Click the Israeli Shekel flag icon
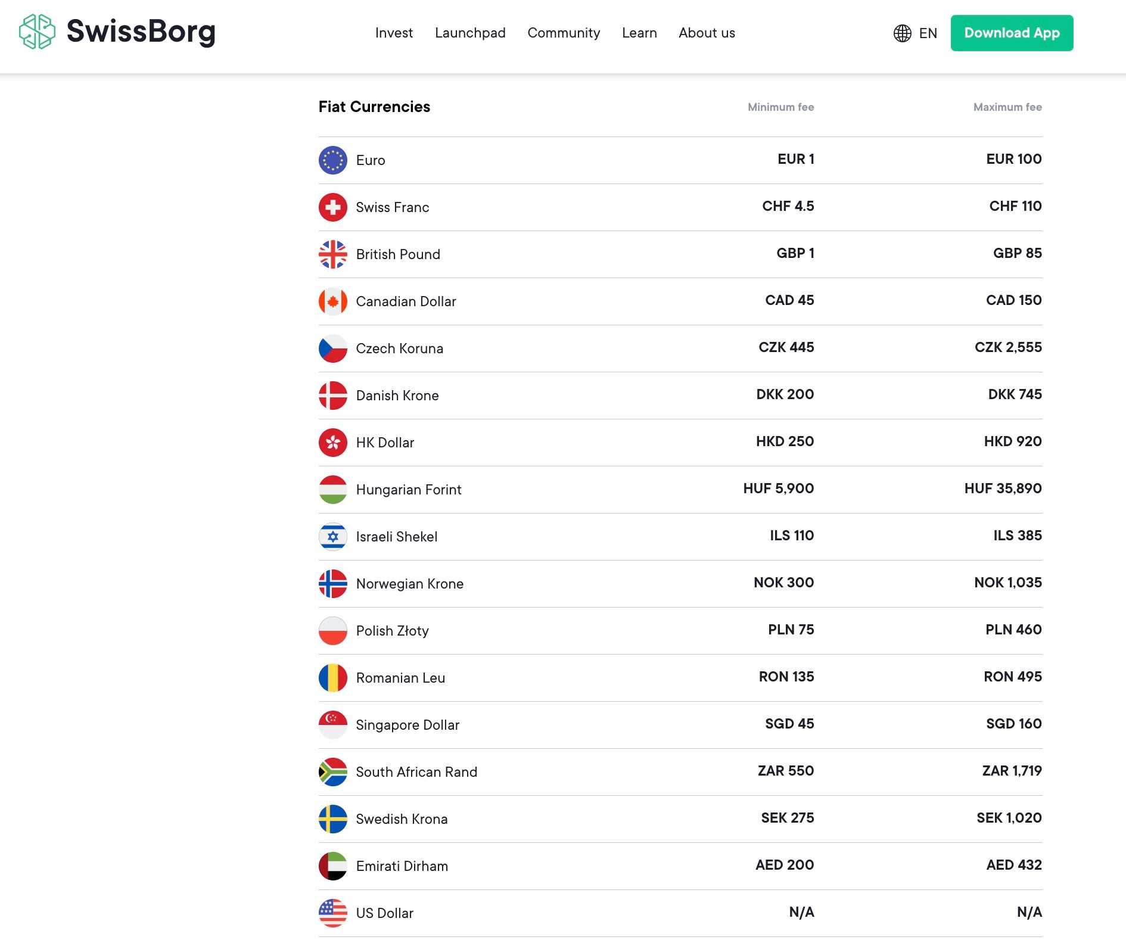This screenshot has width=1126, height=940. point(332,537)
